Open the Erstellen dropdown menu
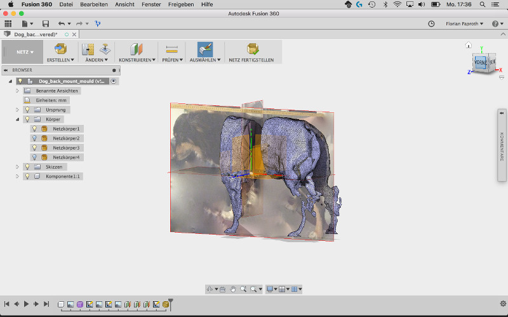The height and width of the screenshot is (317, 508). point(60,60)
